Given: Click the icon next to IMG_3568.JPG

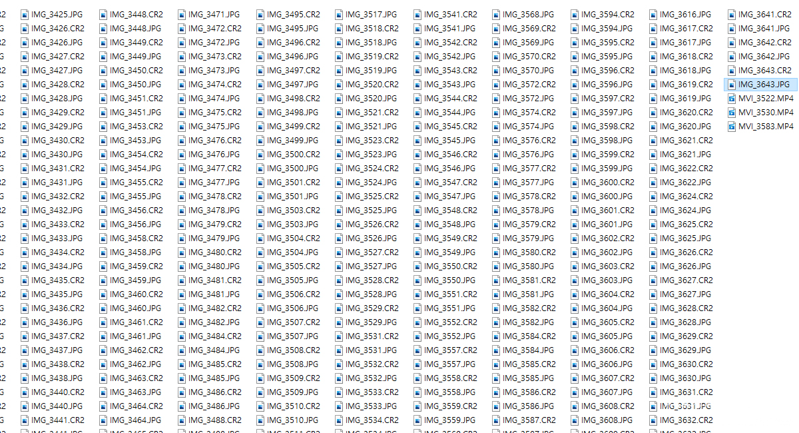Looking at the screenshot, I should point(496,14).
